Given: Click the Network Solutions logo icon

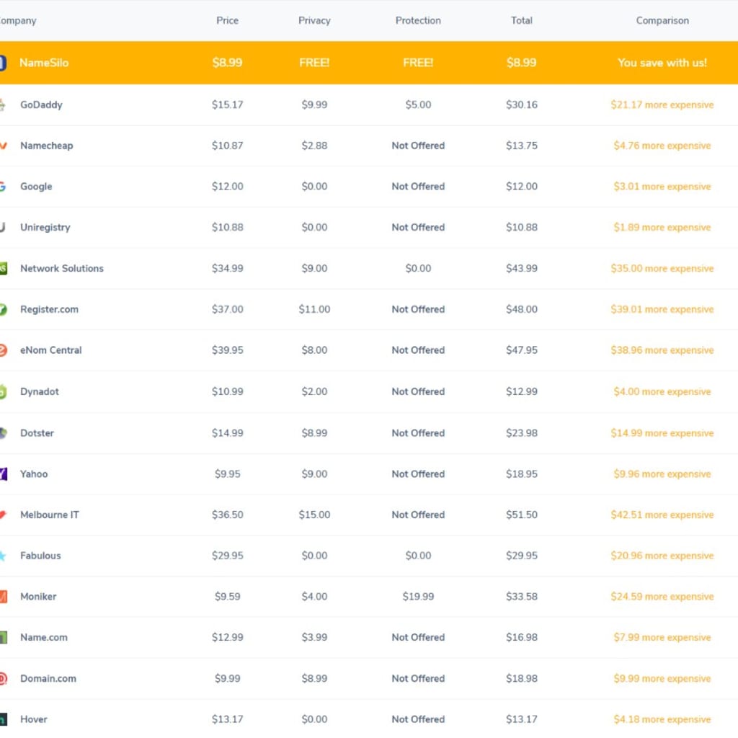Looking at the screenshot, I should point(3,268).
